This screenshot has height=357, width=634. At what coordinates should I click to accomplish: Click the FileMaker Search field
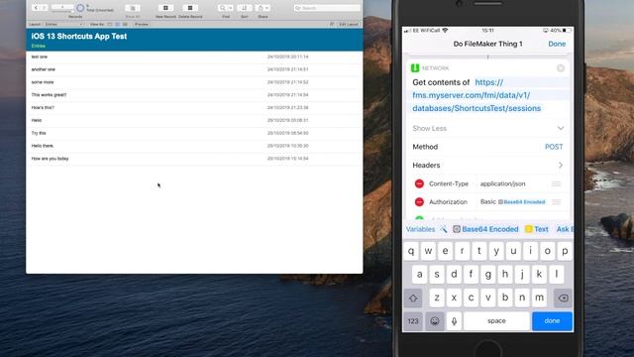[327, 8]
